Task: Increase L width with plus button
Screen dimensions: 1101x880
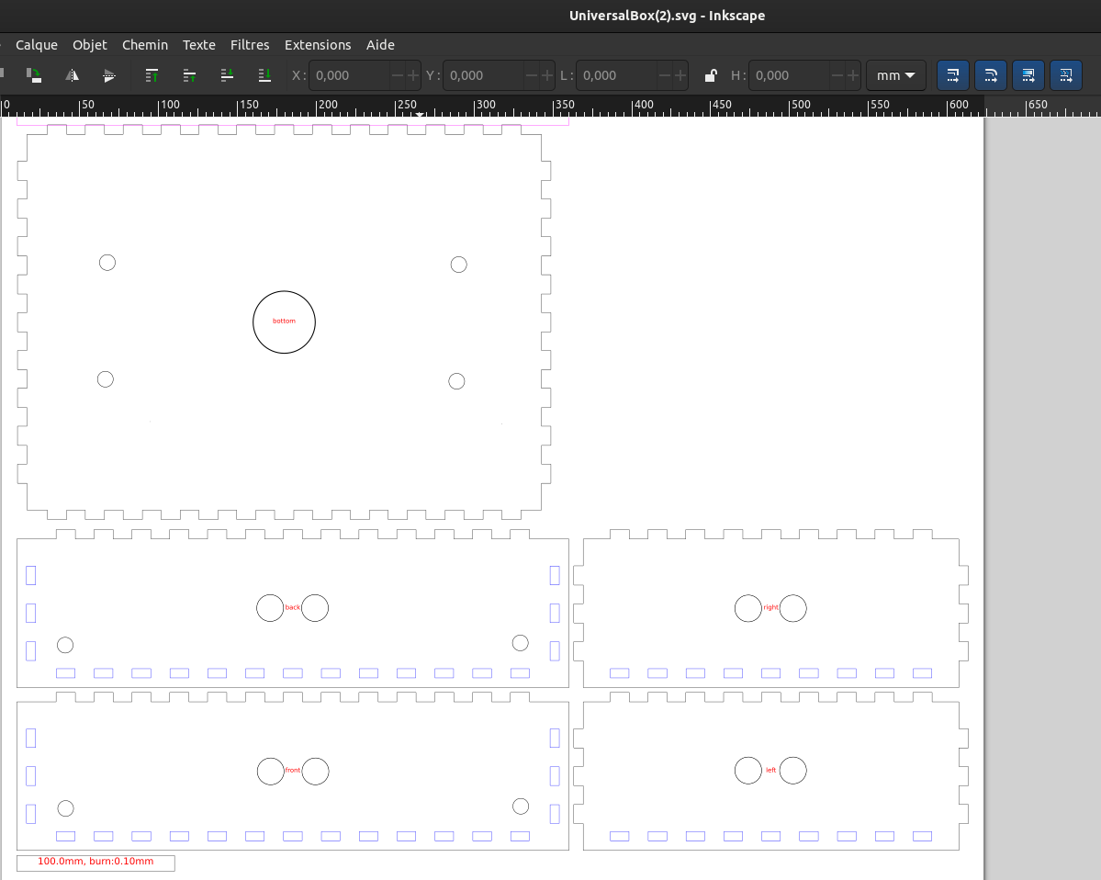Action: pos(680,75)
